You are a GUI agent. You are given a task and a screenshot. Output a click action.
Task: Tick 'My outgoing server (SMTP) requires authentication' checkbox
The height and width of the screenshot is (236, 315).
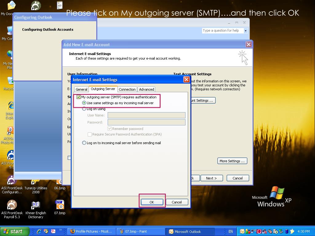78,97
